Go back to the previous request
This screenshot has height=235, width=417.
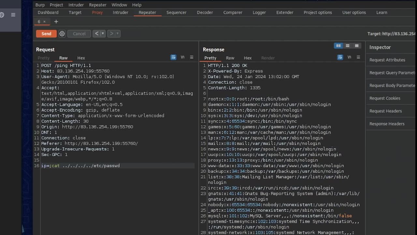tap(96, 33)
